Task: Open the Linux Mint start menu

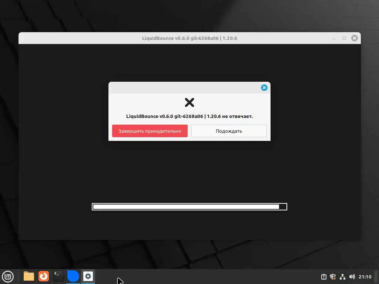Action: point(8,277)
